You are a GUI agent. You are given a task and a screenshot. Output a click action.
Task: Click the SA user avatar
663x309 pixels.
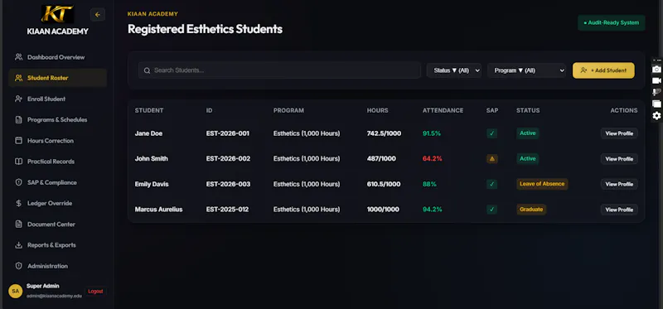point(15,291)
